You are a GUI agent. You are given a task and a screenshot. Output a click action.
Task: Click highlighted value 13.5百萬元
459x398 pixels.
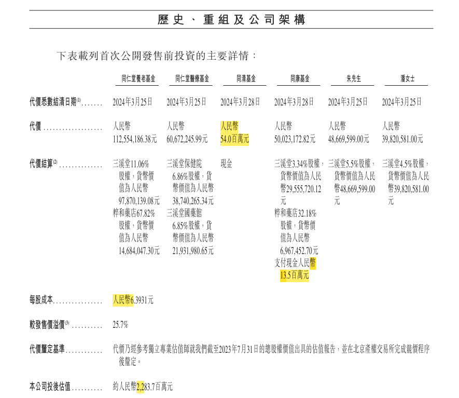pyautogui.click(x=295, y=275)
